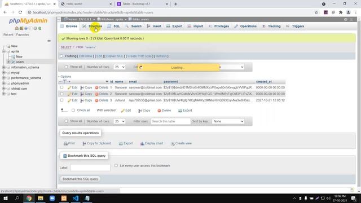Click Export for selected rows
The width and height of the screenshot is (361, 203).
[185, 111]
